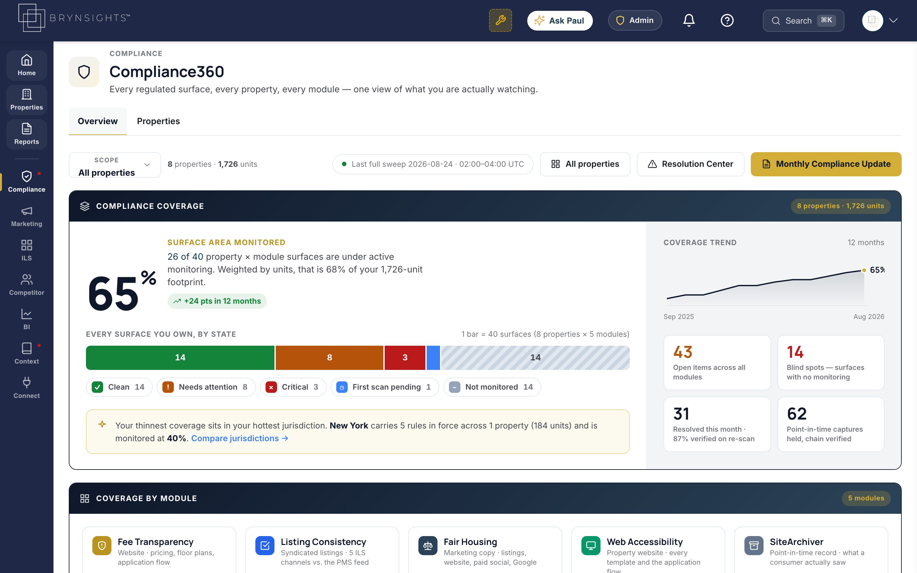Toggle the First scan pending legend chip
917x573 pixels.
(385, 387)
